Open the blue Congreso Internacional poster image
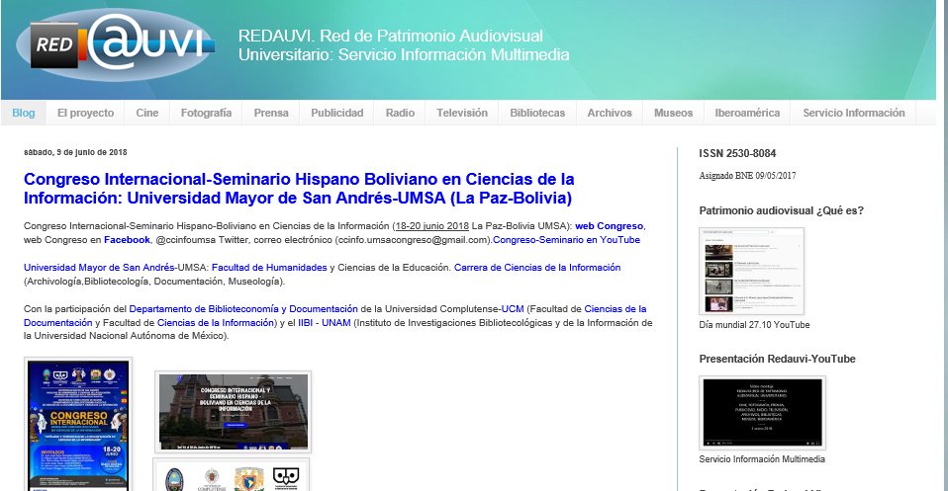Viewport: 948px width, 491px height. tap(78, 424)
